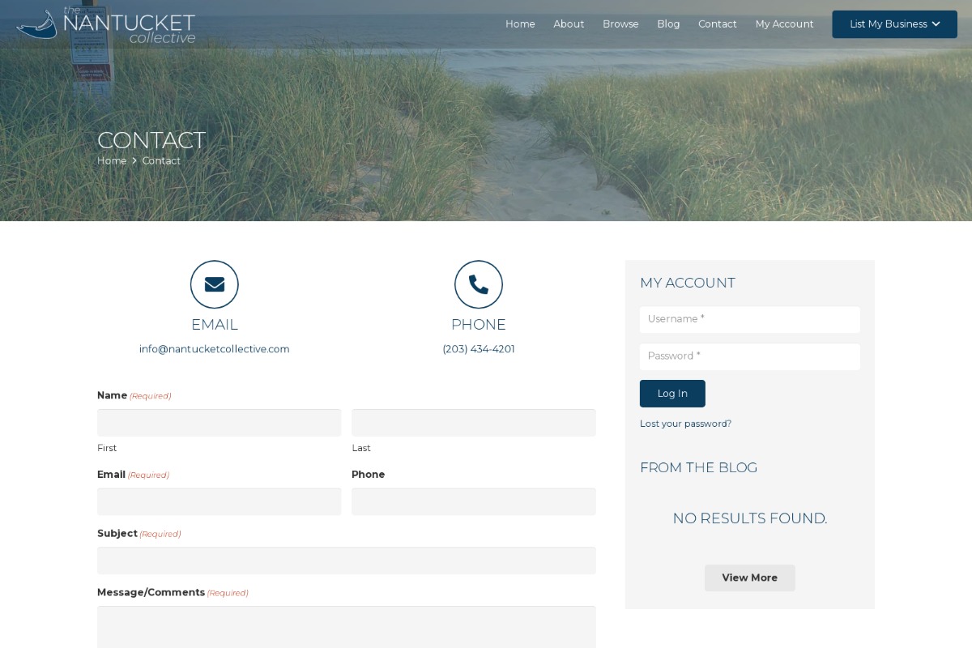Viewport: 972px width, 648px height.
Task: Go to the About page
Action: [569, 24]
